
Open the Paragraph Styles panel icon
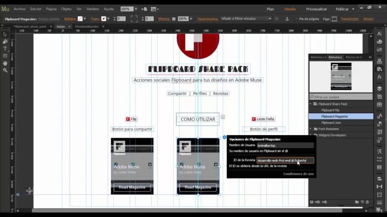pyautogui.click(x=379, y=124)
